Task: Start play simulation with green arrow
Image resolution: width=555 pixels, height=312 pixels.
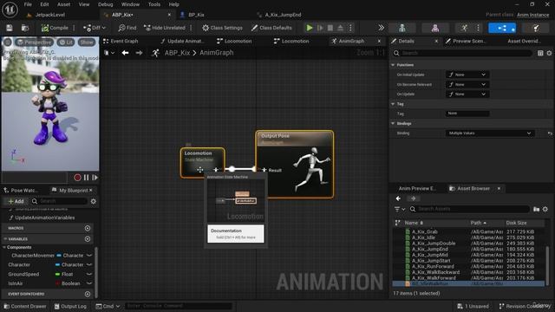Action: tap(310, 28)
